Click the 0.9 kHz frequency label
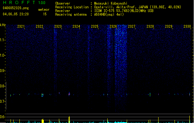This screenshot has height=123, width=194. [3, 71]
